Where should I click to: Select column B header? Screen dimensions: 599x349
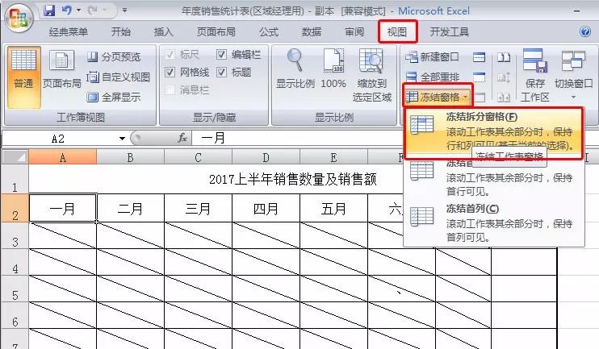[x=130, y=156]
